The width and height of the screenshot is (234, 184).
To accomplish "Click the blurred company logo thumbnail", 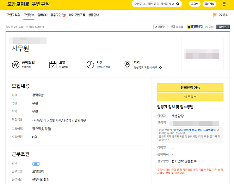I will point(202,54).
